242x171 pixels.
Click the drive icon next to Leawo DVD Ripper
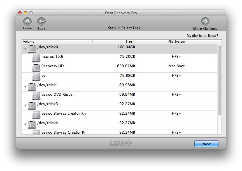(36, 96)
